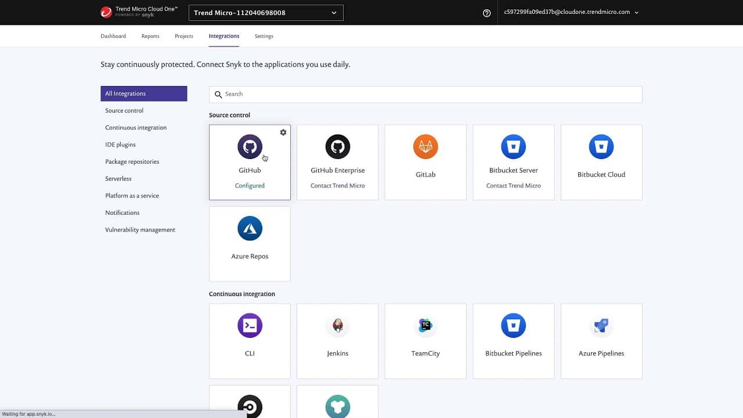Screen dimensions: 743x418
Task: Switch to the Projects tab
Action: pos(184,36)
